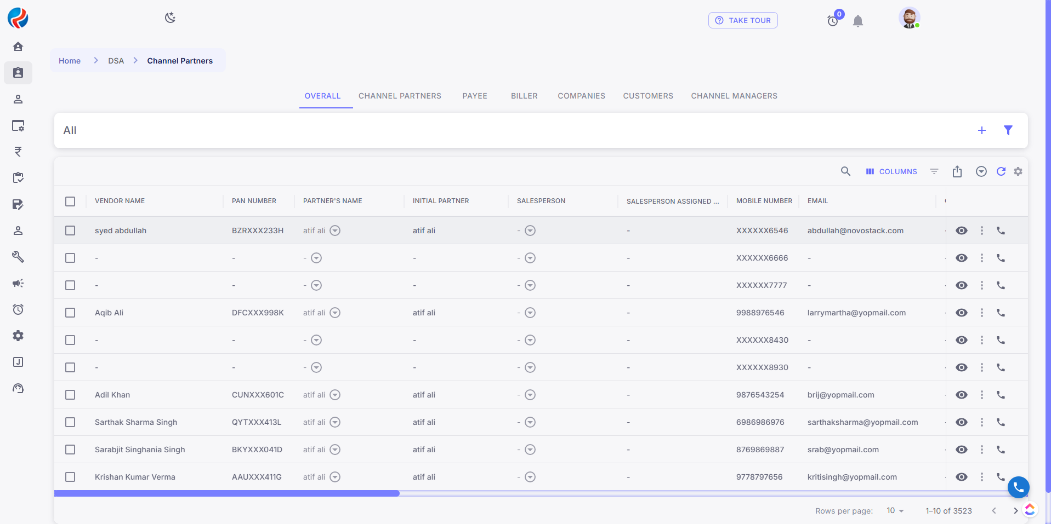Toggle dark mode moon icon

[170, 18]
